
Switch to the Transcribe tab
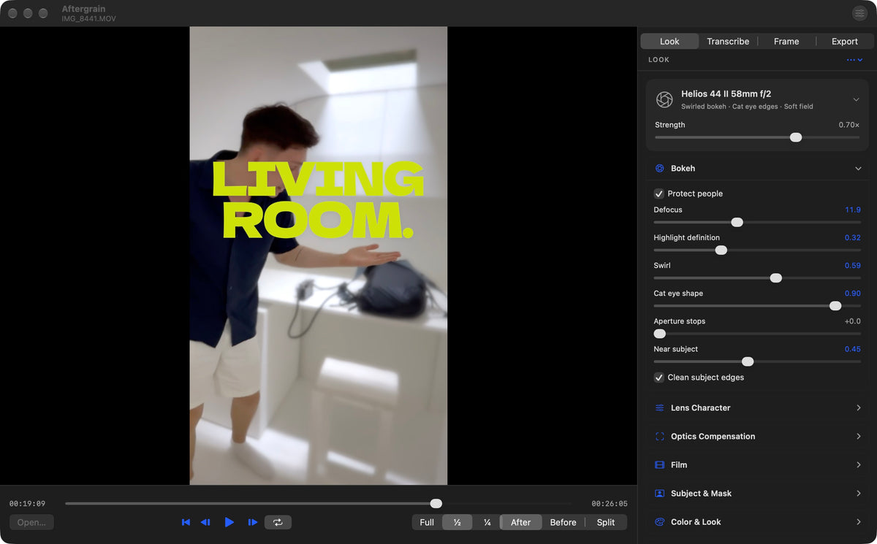pos(728,42)
